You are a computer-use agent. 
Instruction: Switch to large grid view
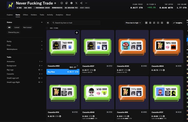146,23
